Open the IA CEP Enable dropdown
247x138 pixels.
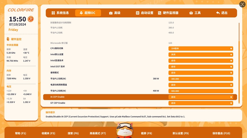tap(201, 97)
